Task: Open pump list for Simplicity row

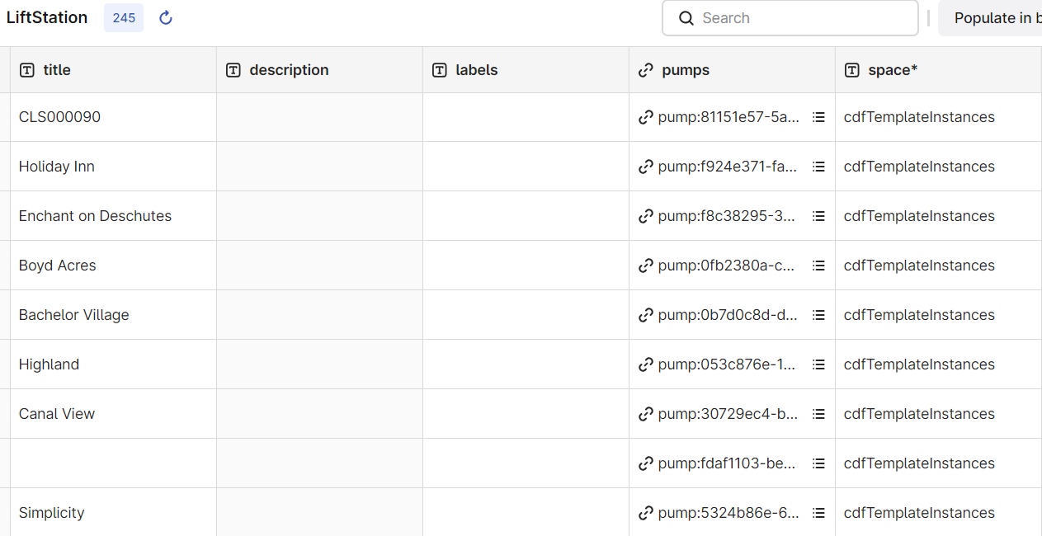Action: pos(818,513)
